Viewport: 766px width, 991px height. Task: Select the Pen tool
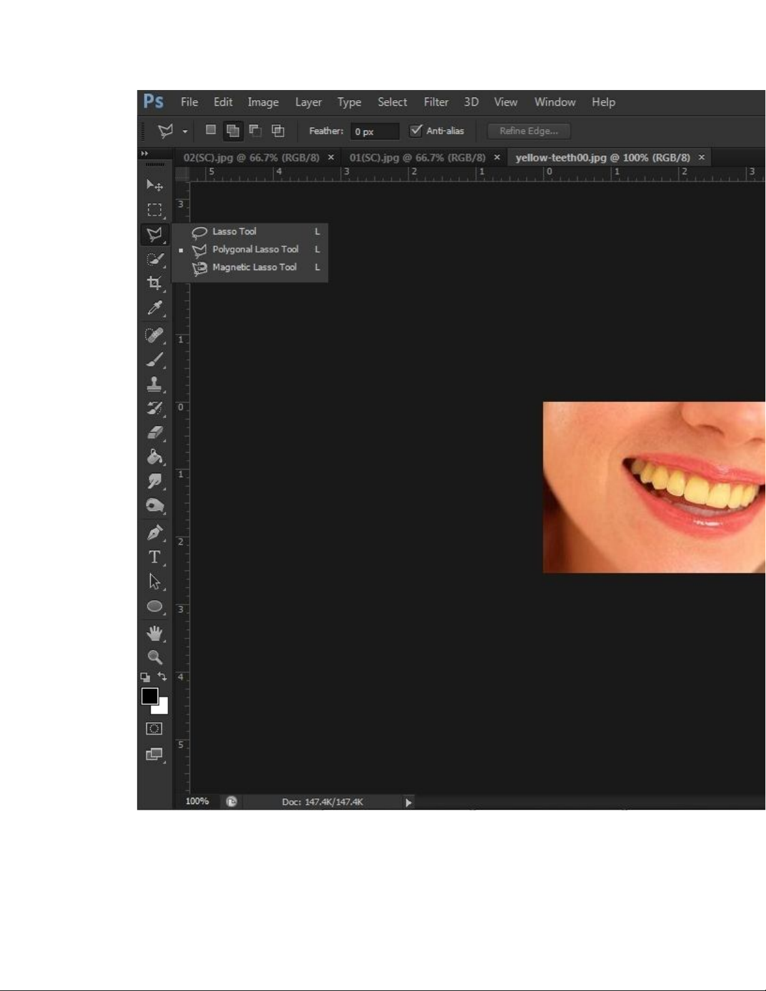[154, 533]
